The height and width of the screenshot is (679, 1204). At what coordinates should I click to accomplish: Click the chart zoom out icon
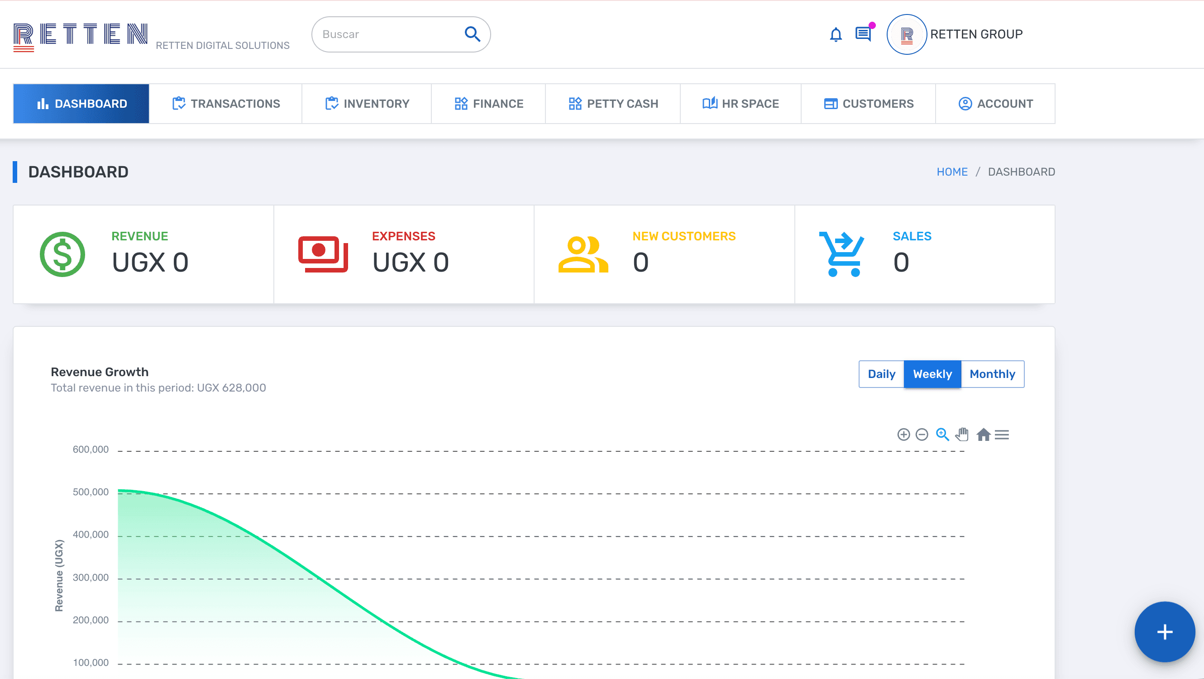coord(922,435)
